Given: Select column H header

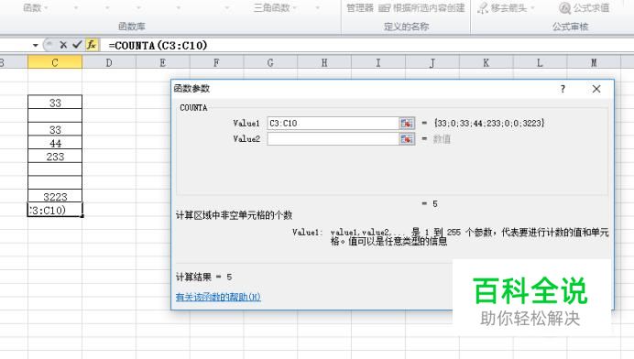Looking at the screenshot, I should (324, 62).
